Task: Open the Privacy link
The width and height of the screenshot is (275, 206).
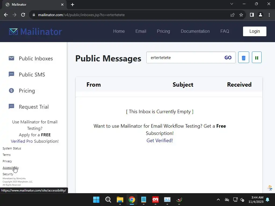Action: (x=7, y=161)
